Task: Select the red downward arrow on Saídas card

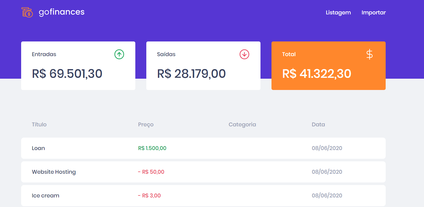Action: (x=244, y=54)
